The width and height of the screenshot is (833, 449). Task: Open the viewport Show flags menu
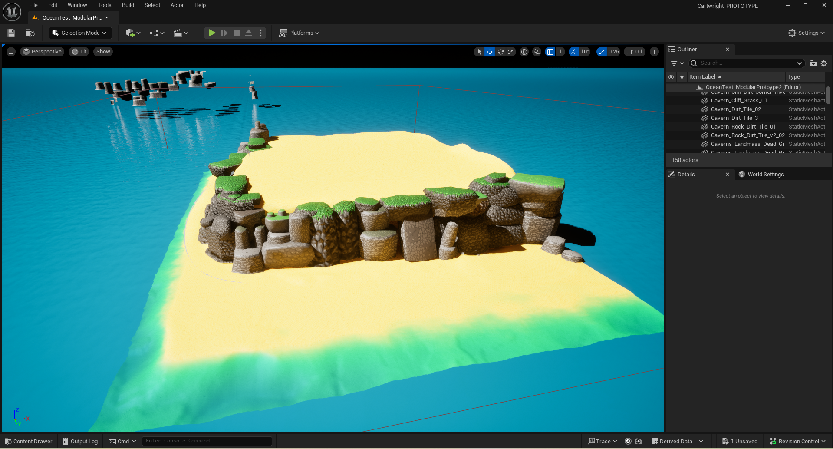click(103, 52)
